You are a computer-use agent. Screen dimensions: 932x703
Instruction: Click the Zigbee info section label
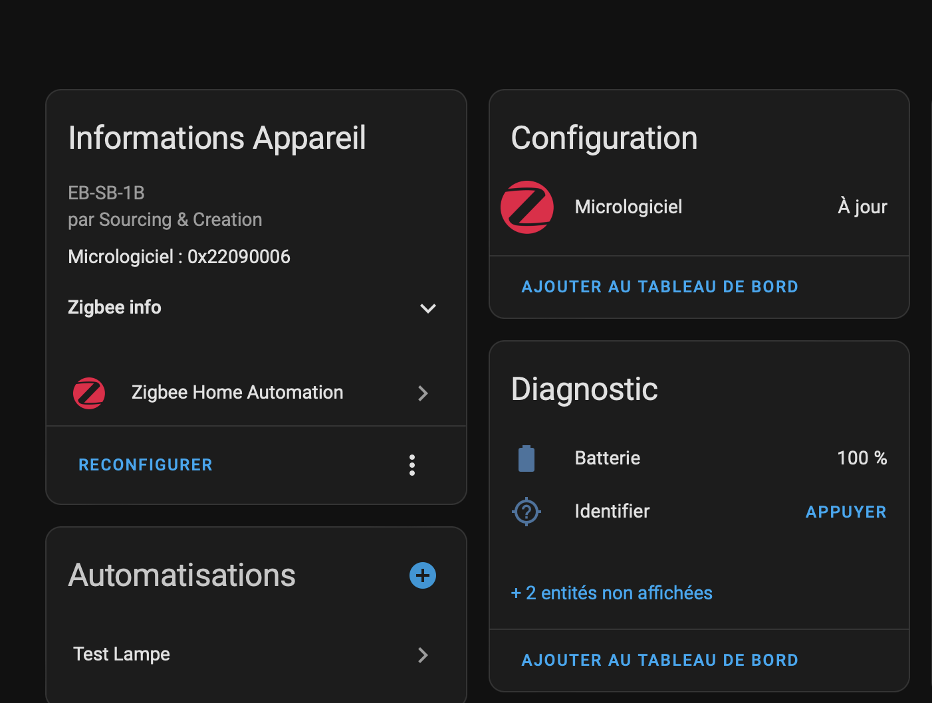[114, 307]
